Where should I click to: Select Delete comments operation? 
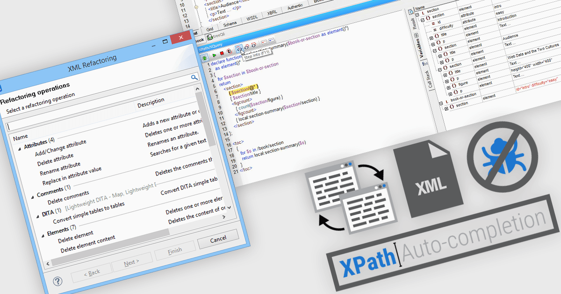coord(68,196)
